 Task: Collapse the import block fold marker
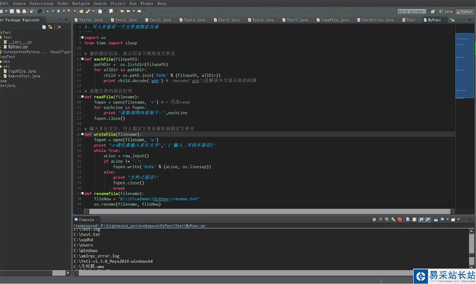[x=82, y=37]
